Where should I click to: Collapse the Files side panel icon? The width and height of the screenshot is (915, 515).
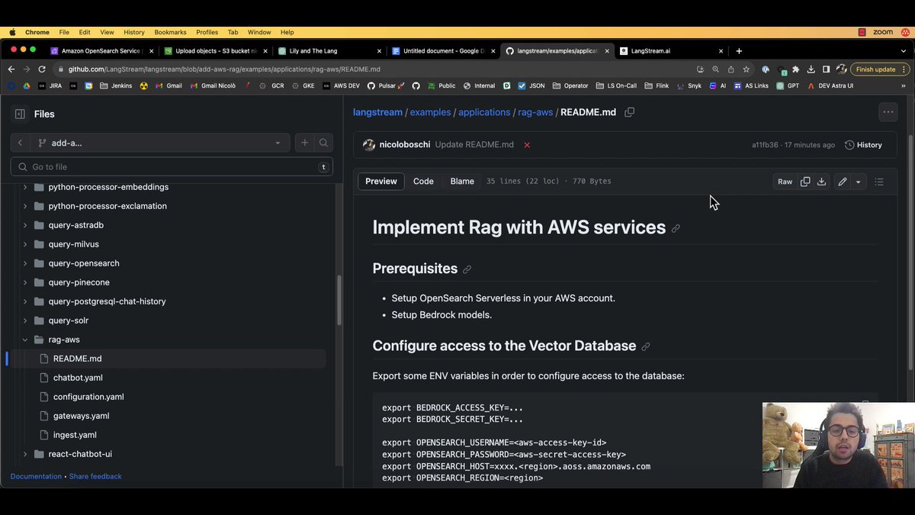[20, 114]
